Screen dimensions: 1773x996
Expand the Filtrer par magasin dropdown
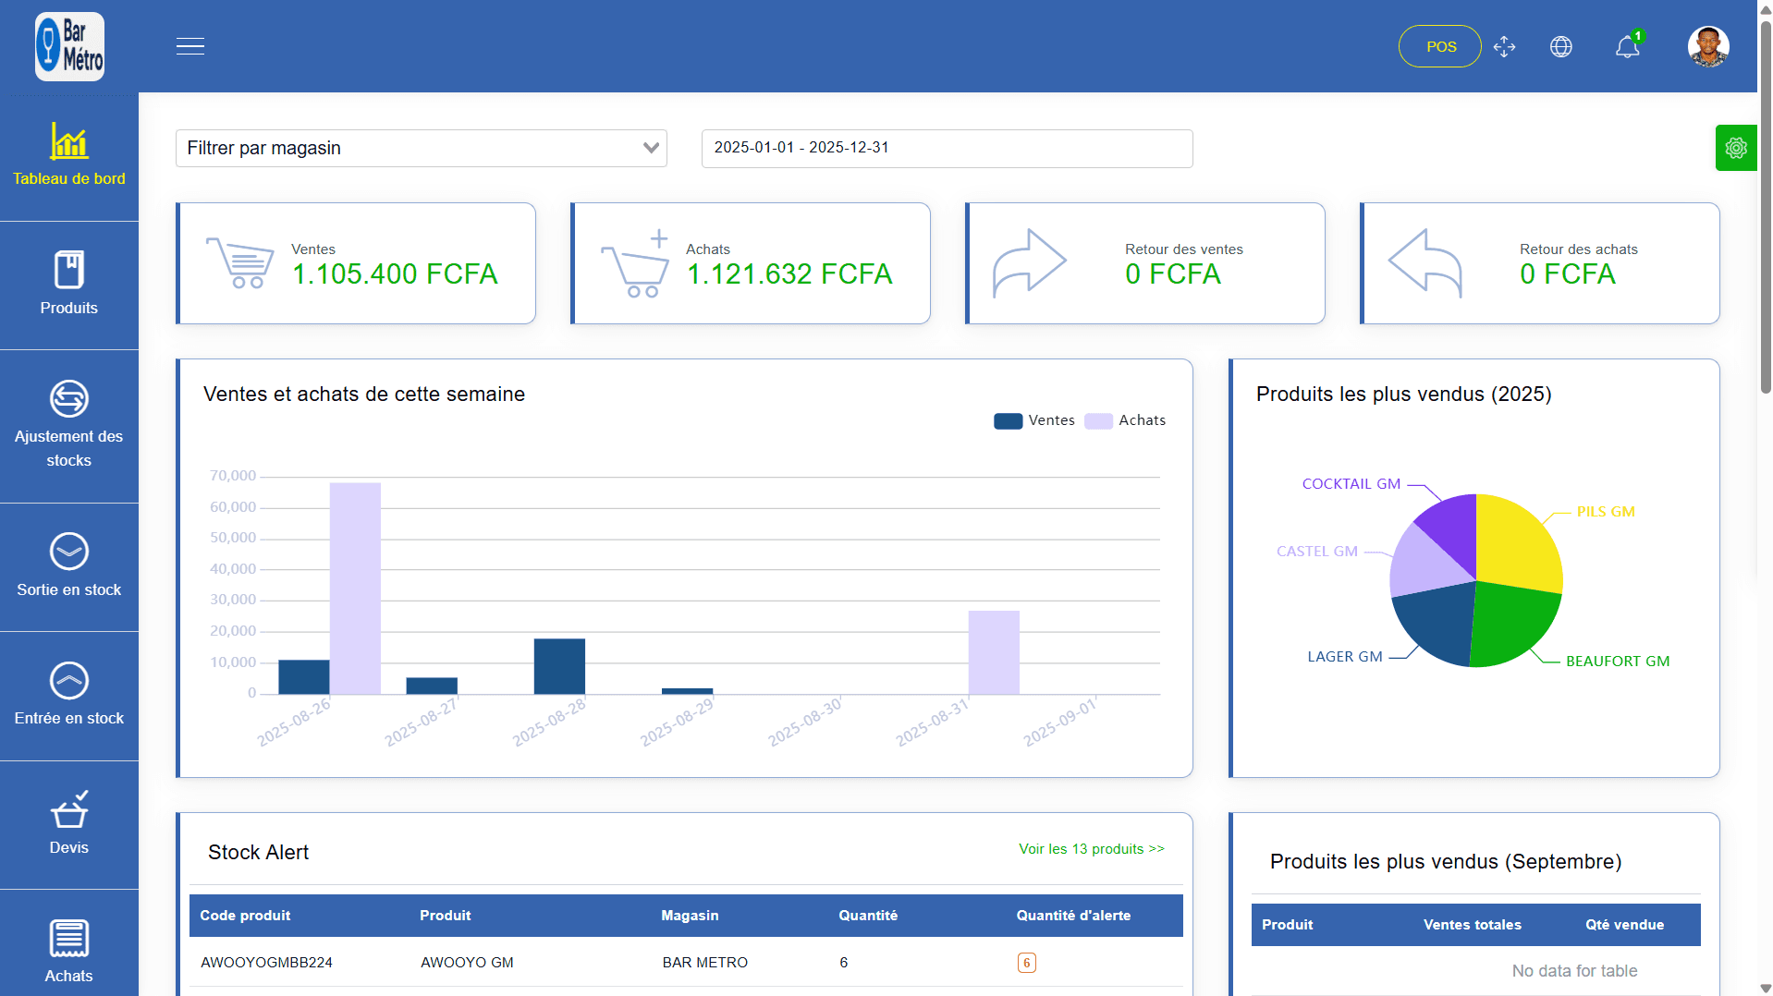tap(421, 149)
